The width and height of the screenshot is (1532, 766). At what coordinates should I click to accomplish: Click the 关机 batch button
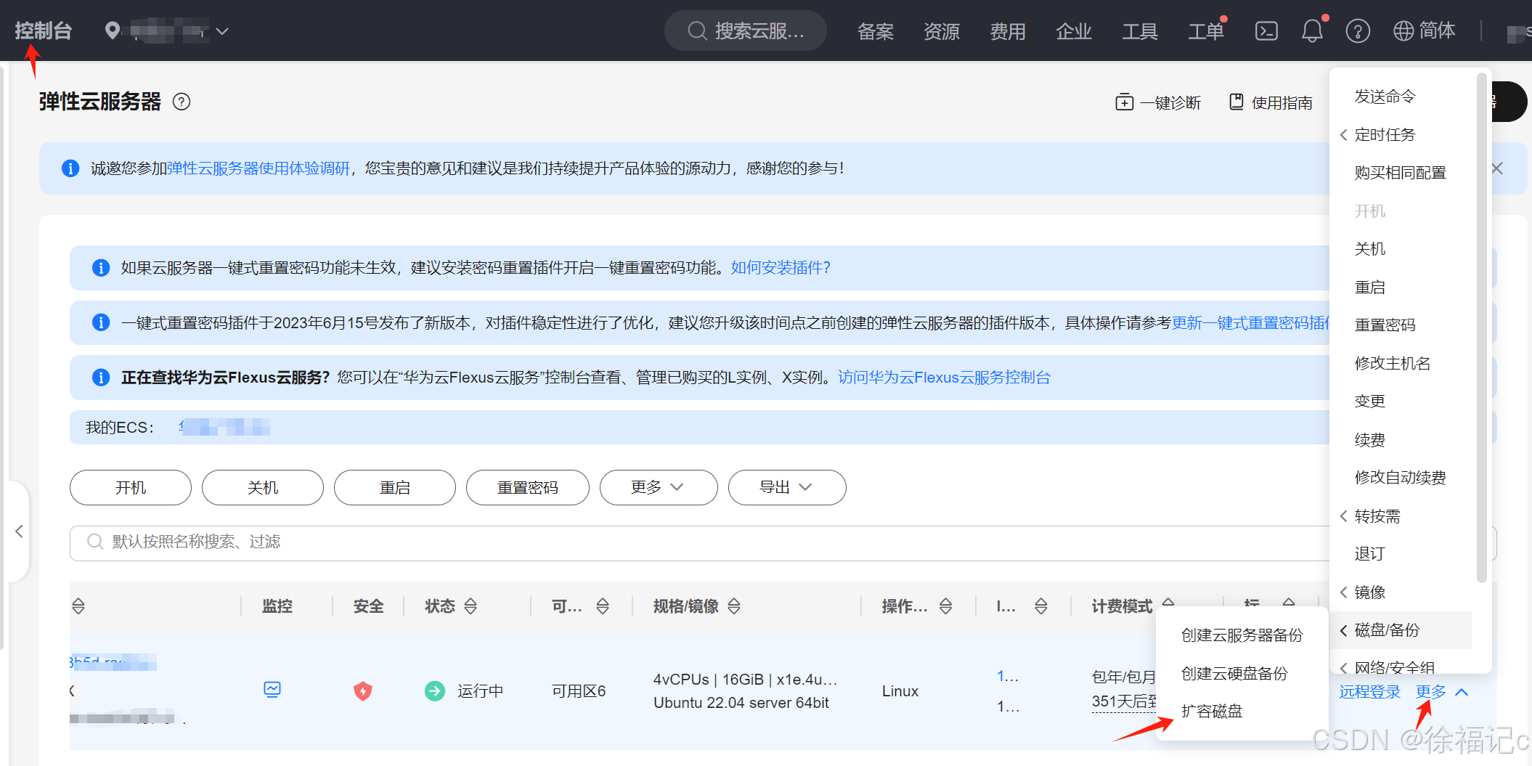coord(263,487)
